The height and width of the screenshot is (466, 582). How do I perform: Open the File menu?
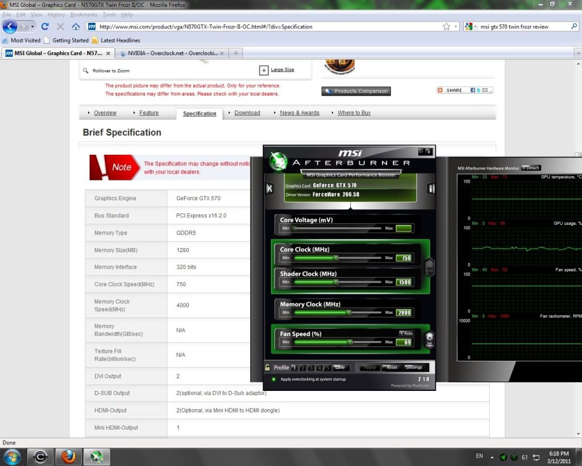tap(7, 14)
